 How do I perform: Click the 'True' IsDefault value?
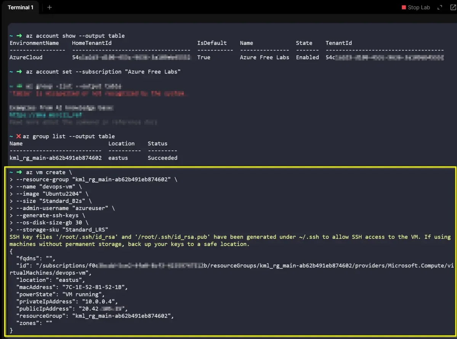(x=204, y=58)
